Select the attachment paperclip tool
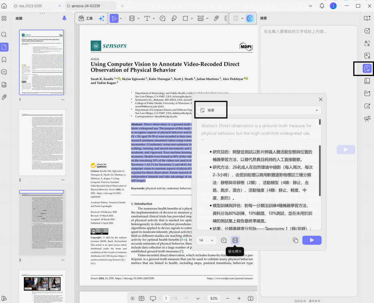 pos(216,18)
